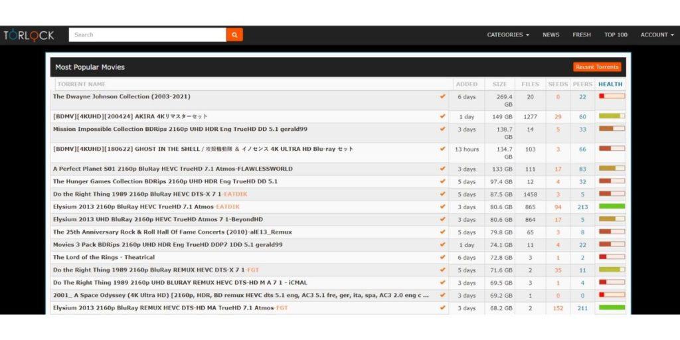Click the 13 hours added cell

coord(467,149)
